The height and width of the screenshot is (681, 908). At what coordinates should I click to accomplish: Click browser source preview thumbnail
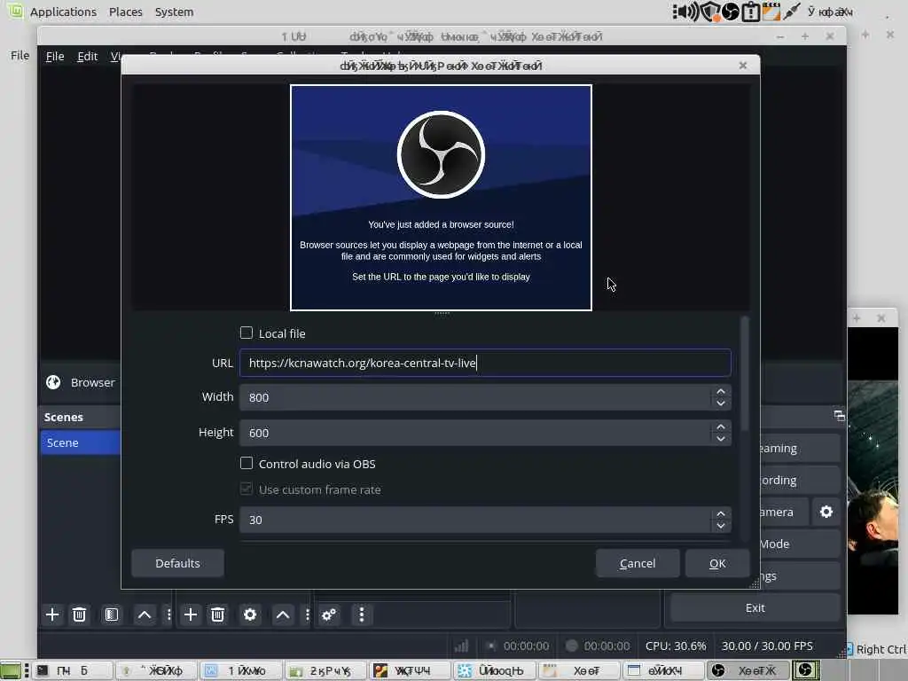tap(441, 198)
